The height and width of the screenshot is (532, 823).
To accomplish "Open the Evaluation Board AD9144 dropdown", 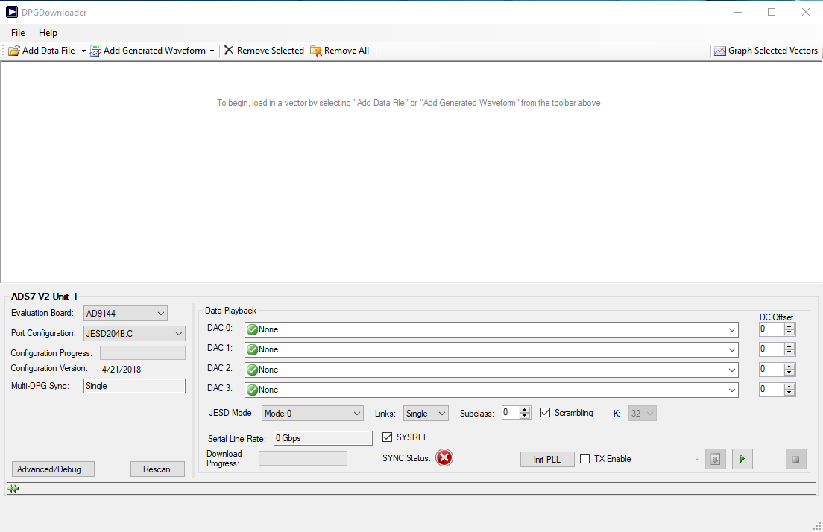I will coord(125,314).
